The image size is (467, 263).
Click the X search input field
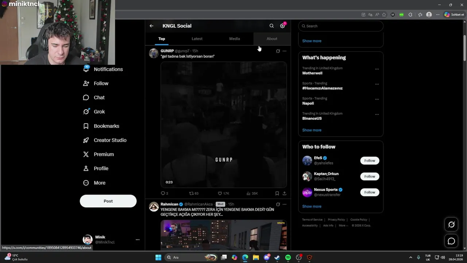[341, 26]
